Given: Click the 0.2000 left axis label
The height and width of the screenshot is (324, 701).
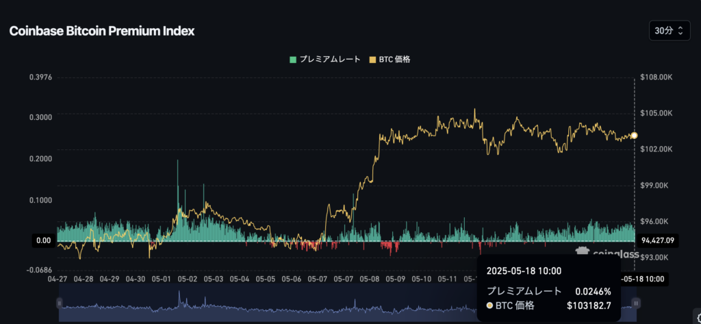Looking at the screenshot, I should tap(40, 158).
